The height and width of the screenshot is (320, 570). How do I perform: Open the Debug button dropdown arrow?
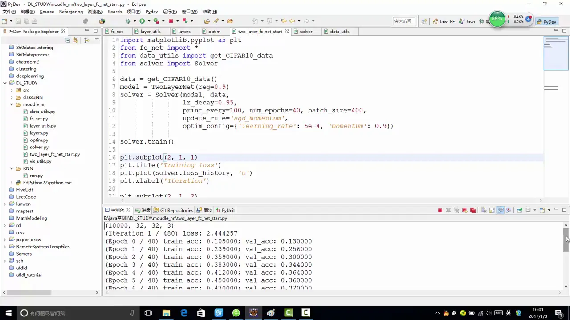point(134,21)
